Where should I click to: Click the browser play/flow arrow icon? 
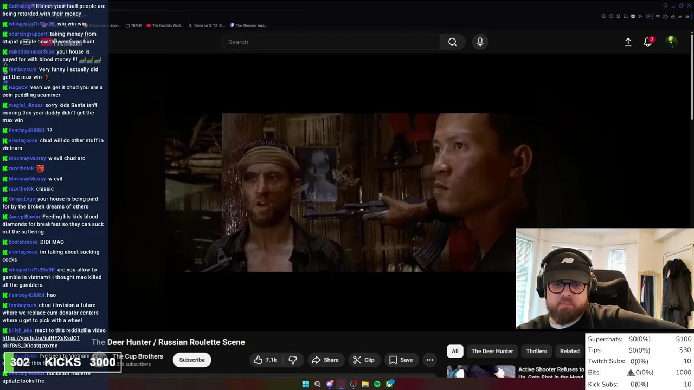coord(640,16)
